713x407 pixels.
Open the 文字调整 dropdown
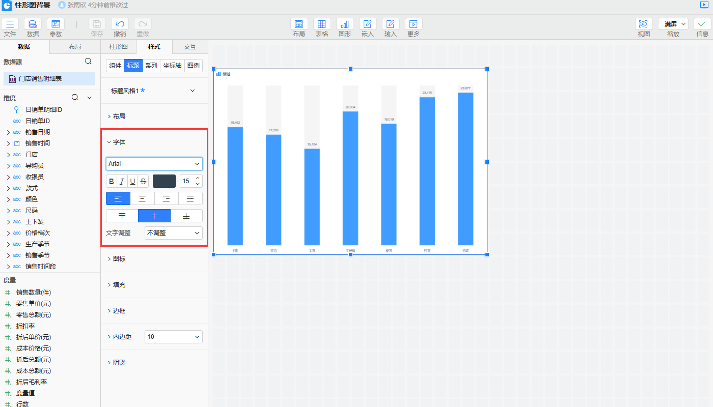(x=173, y=233)
